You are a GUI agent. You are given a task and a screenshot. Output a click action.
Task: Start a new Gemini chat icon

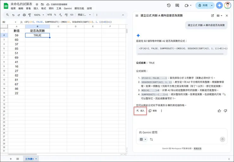212,16
